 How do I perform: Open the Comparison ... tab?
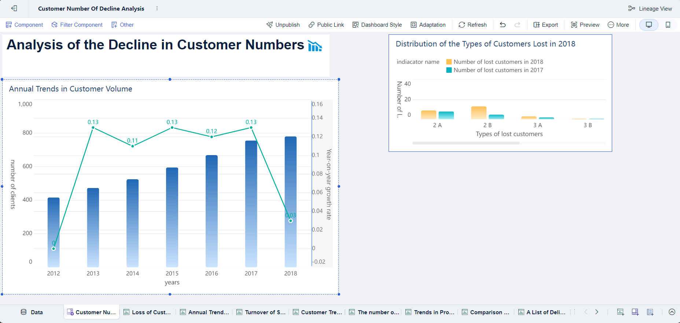(486, 312)
